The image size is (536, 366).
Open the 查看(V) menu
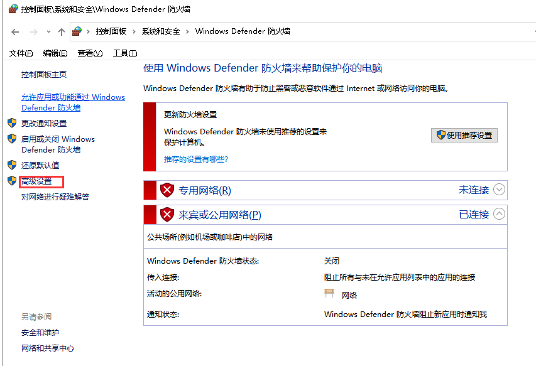tap(90, 53)
